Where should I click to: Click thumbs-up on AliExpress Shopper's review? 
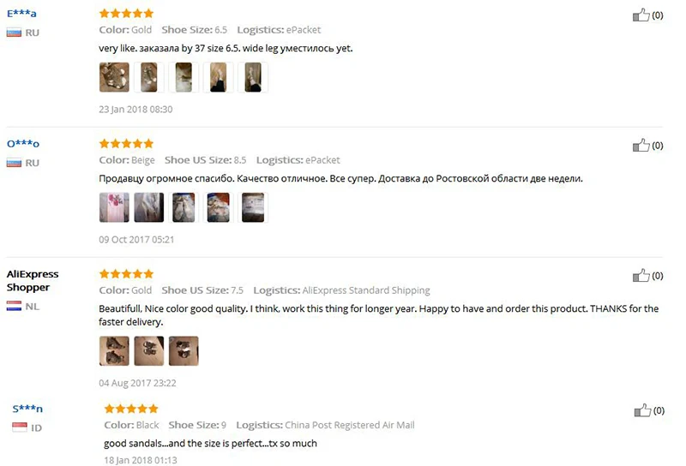coord(641,276)
